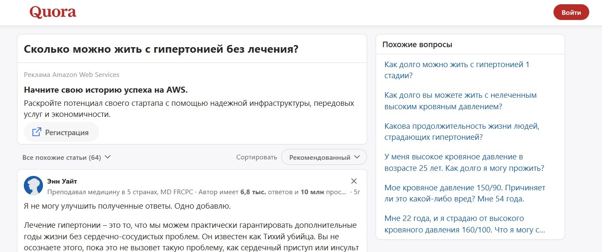Click the Регистрация ad button

tap(61, 132)
